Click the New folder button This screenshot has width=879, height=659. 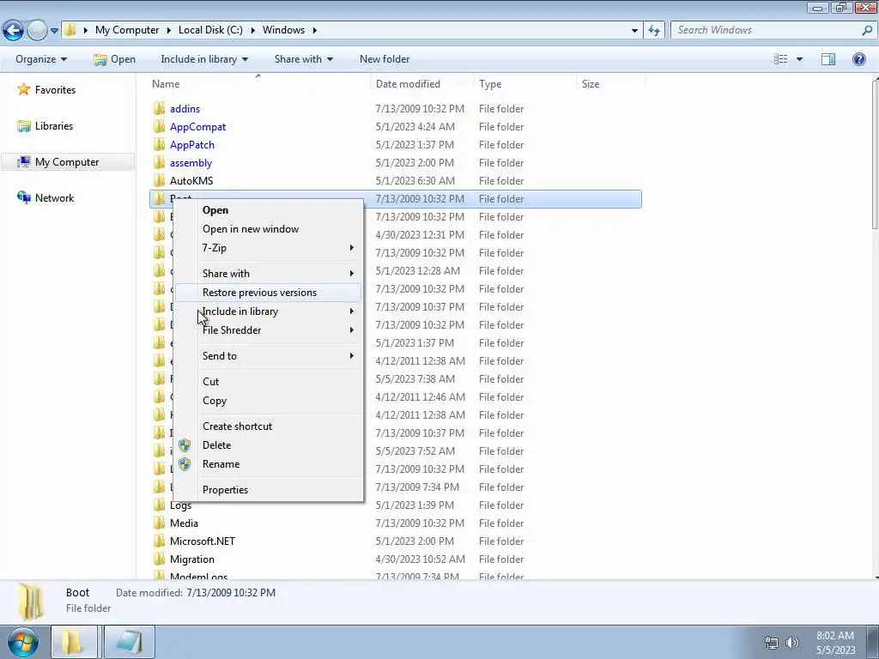coord(385,59)
